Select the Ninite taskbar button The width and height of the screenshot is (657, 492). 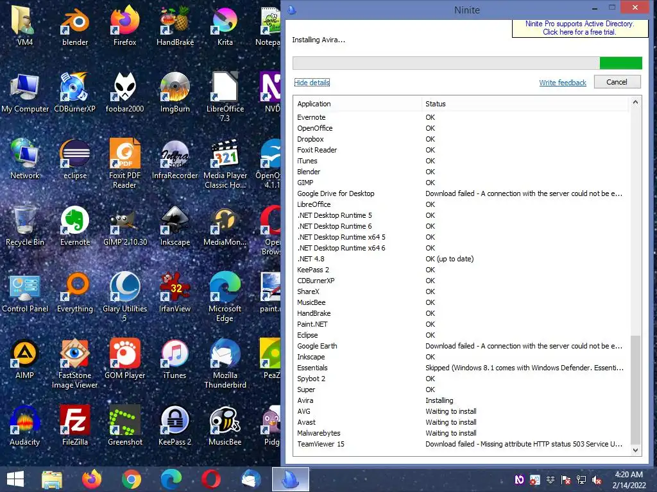click(291, 479)
